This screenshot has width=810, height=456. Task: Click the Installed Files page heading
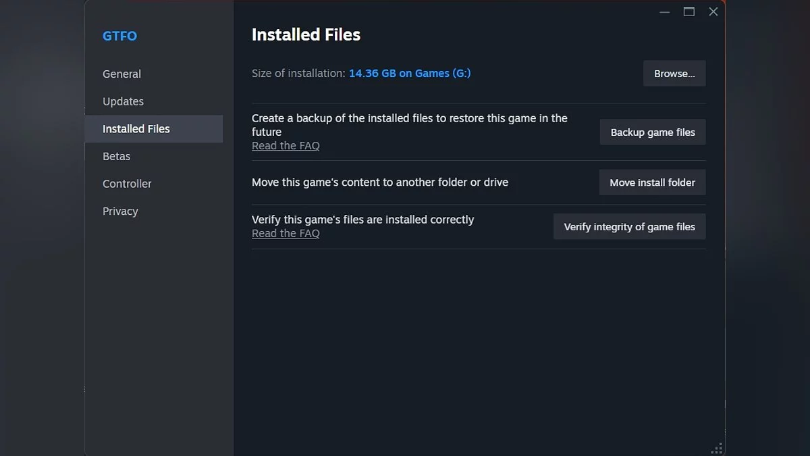306,35
